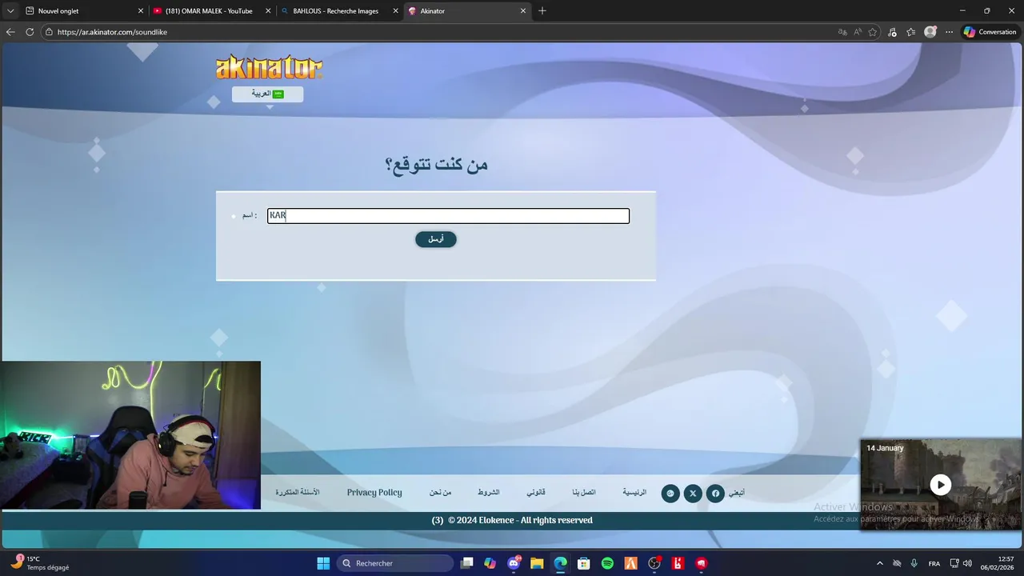Viewport: 1024px width, 576px height.
Task: Open the من نحن footer link
Action: point(440,493)
